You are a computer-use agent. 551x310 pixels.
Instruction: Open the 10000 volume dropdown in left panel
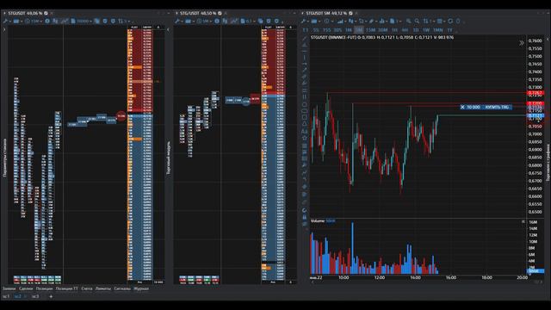pos(82,21)
